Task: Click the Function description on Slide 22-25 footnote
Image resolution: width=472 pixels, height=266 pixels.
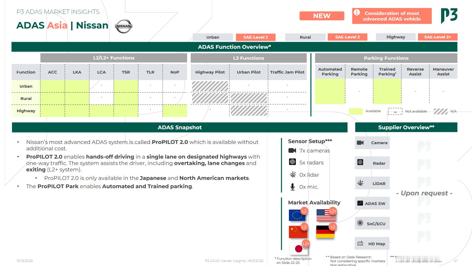Action: pos(293,261)
